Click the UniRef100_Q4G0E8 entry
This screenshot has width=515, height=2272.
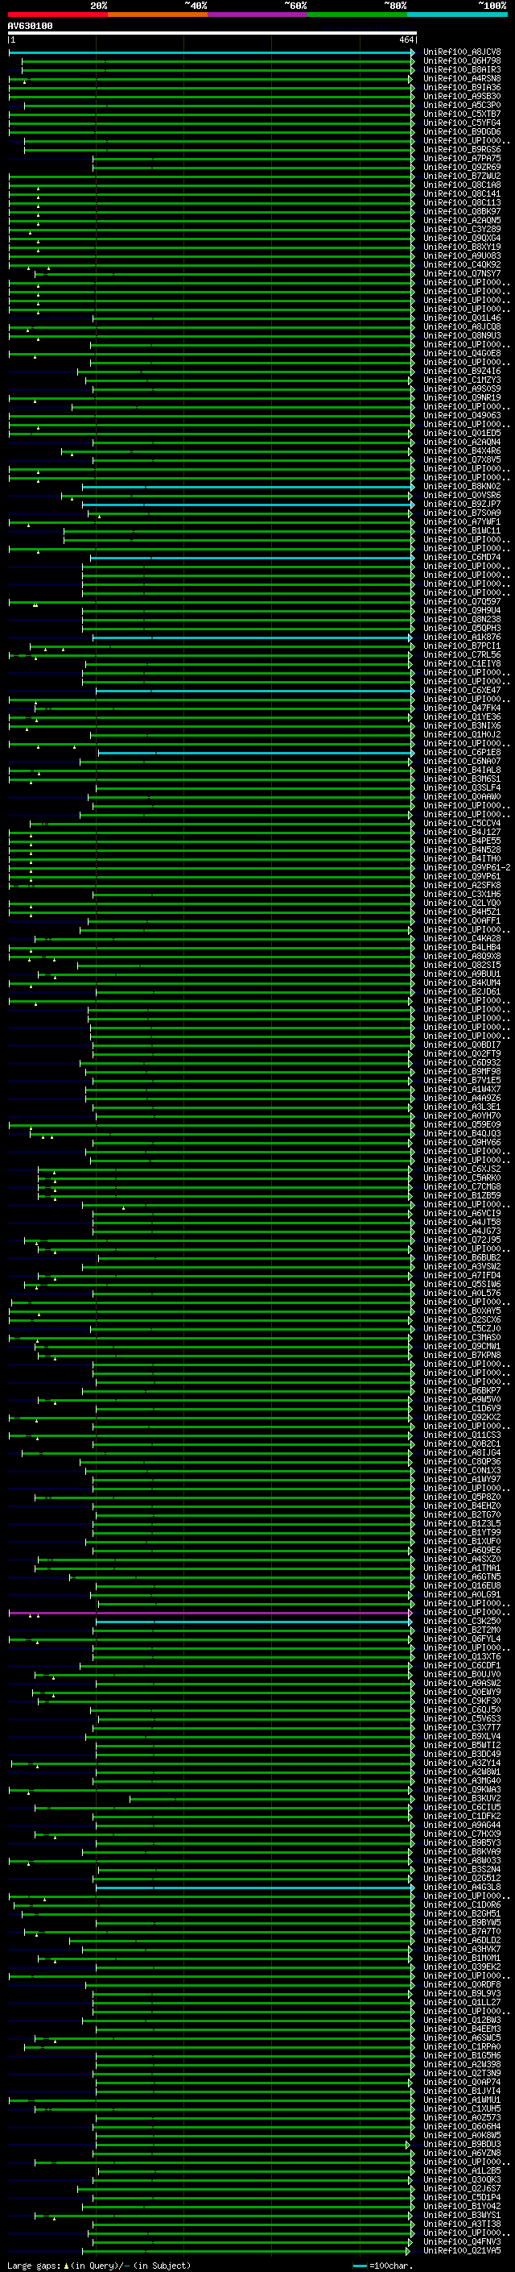click(461, 354)
